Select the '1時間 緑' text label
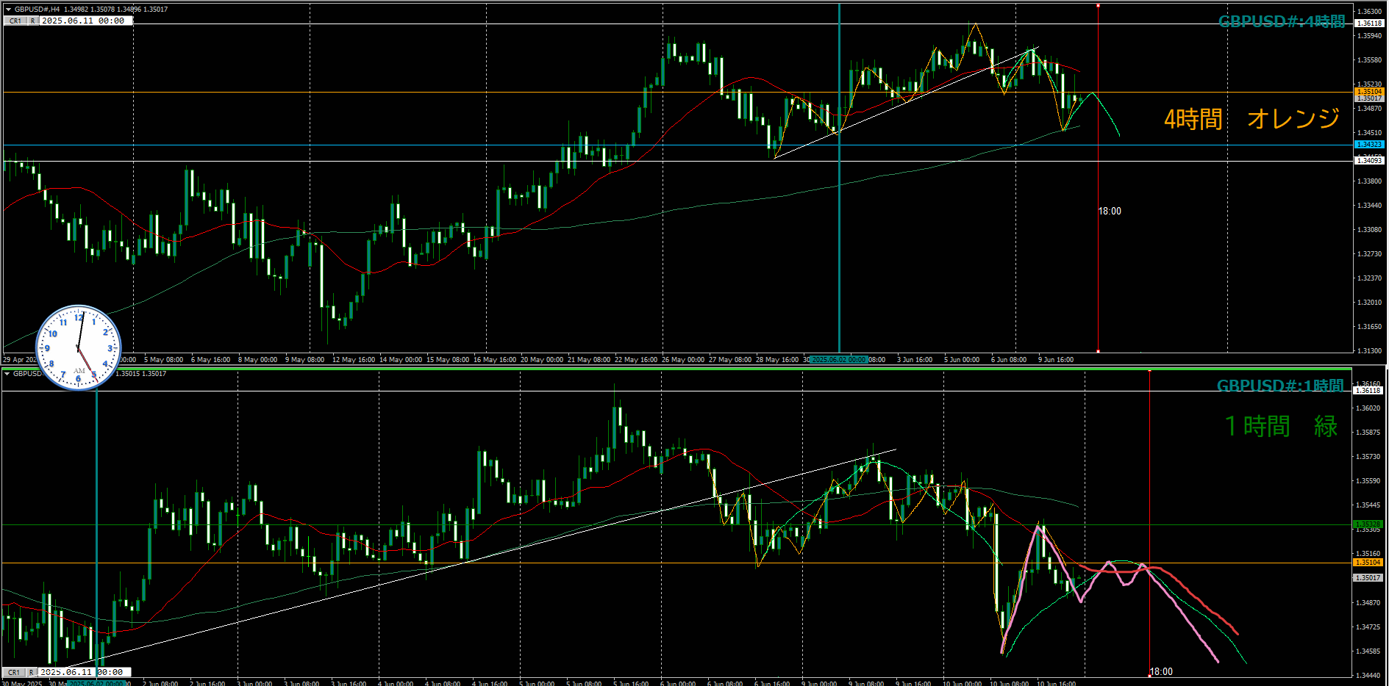The height and width of the screenshot is (686, 1389). [x=1281, y=426]
